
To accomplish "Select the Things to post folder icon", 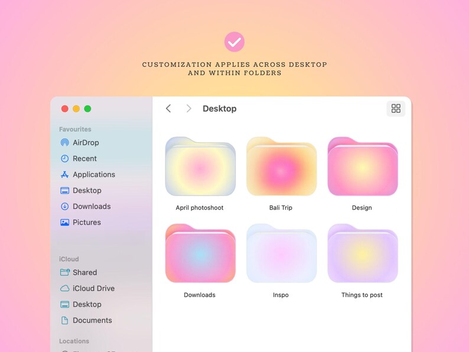I will (363, 253).
